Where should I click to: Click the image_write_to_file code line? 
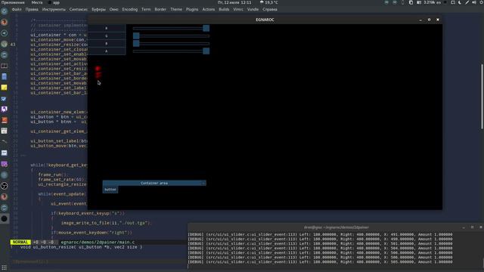[x=106, y=223]
